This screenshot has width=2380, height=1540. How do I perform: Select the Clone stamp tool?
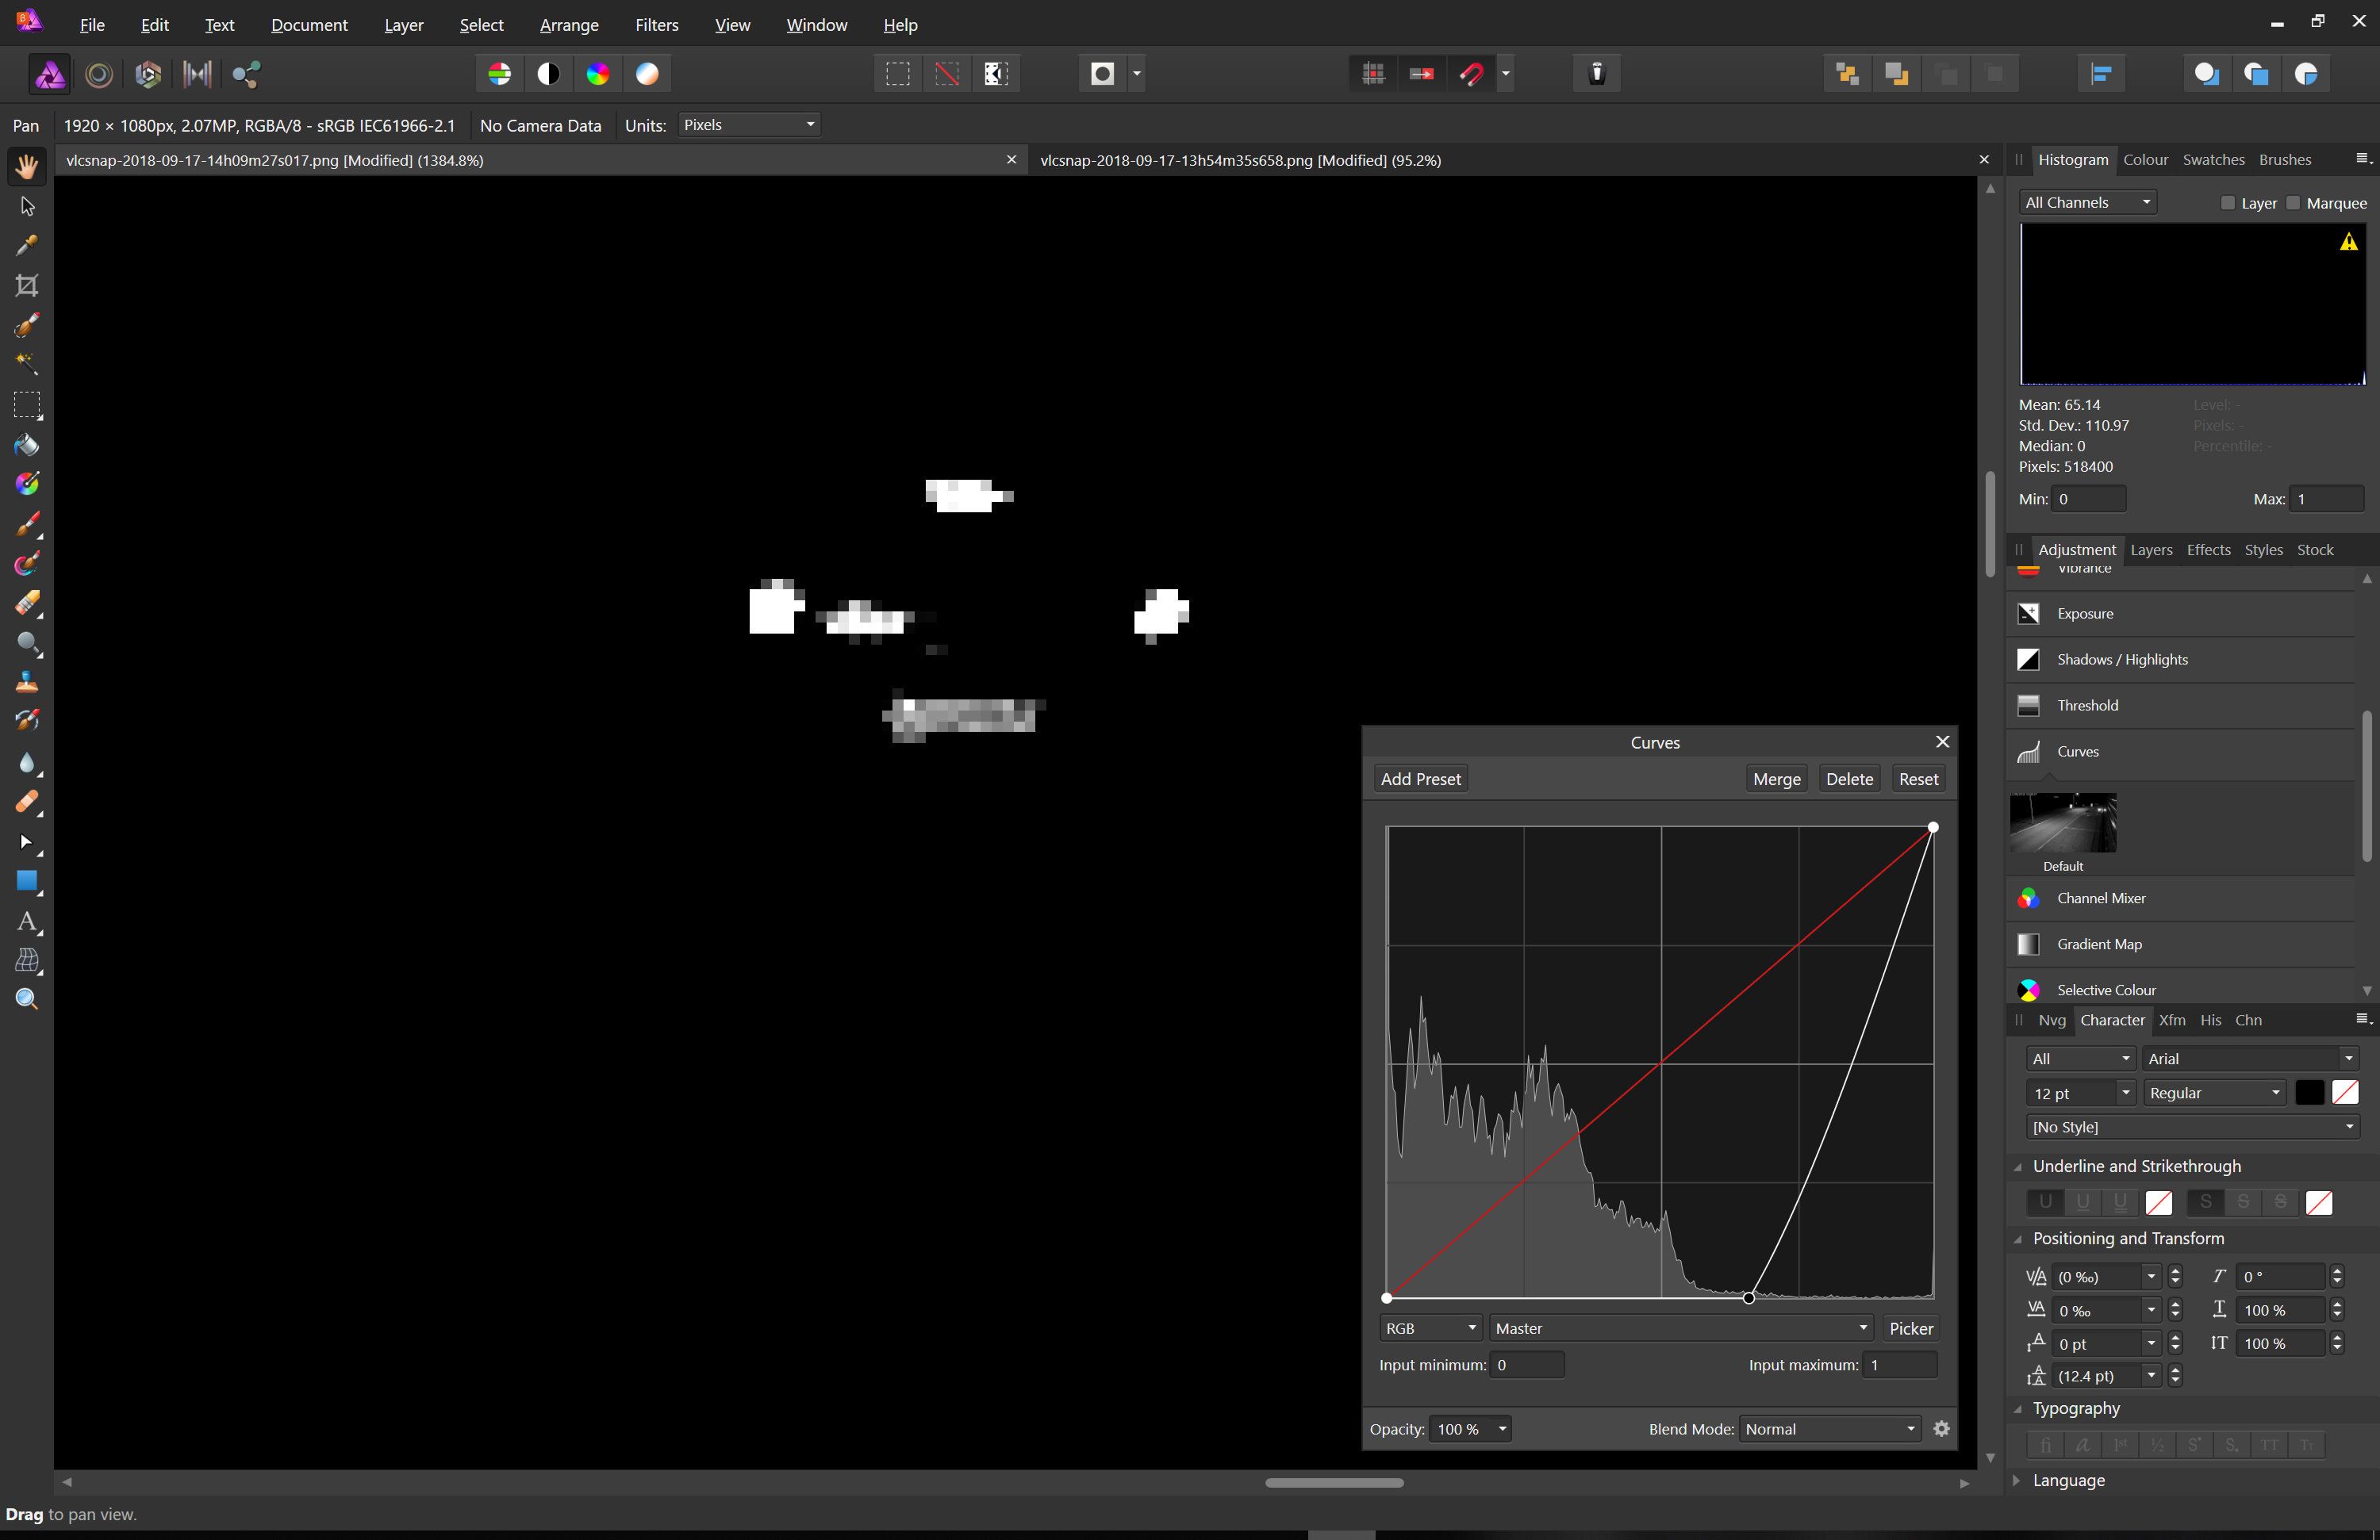tap(27, 683)
